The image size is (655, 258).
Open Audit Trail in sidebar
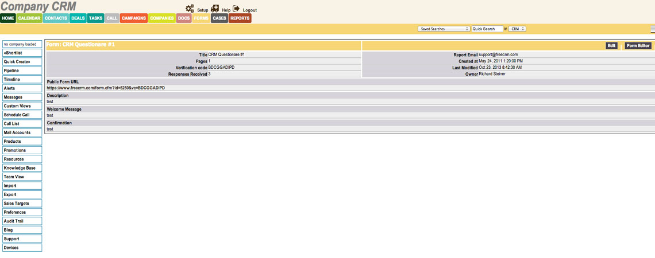(22, 221)
